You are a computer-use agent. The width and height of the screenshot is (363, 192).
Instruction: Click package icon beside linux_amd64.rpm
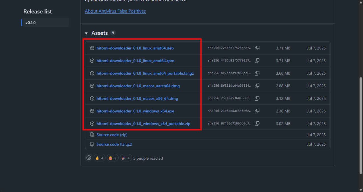(x=92, y=61)
